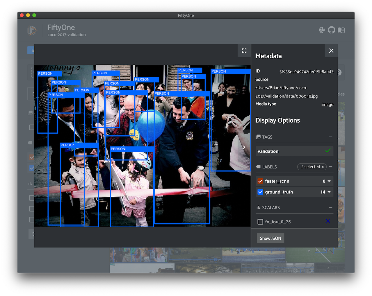Expand the faster_rcnn label count dropdown
Viewport: 372px width, 296px height.
329,181
